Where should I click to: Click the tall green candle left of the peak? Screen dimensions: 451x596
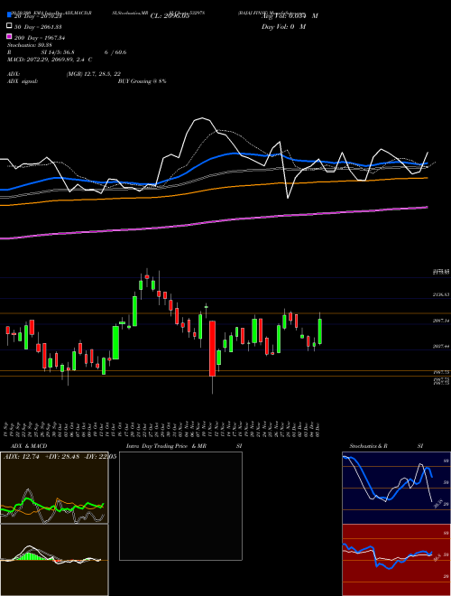pyautogui.click(x=134, y=312)
